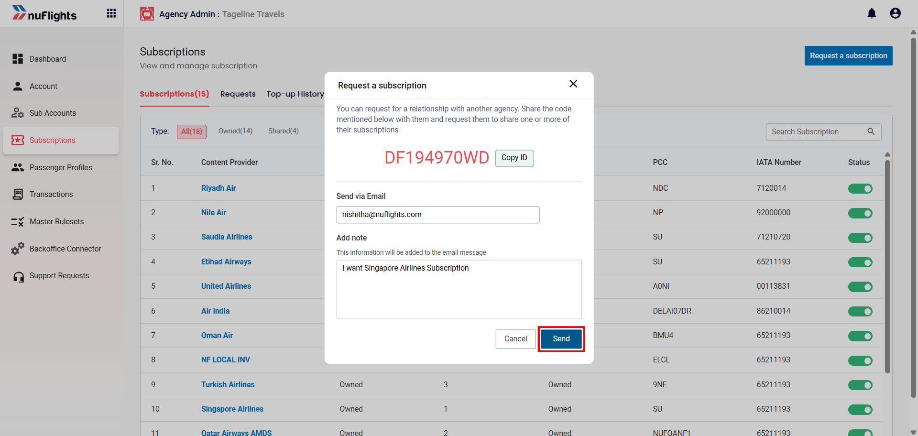
Task: Open the Oman Air link
Action: (x=217, y=336)
